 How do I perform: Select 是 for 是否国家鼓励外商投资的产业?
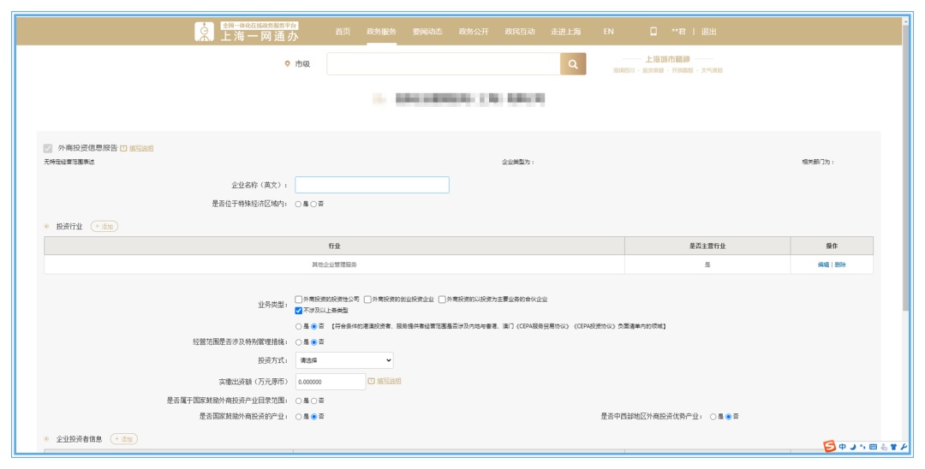coord(299,417)
